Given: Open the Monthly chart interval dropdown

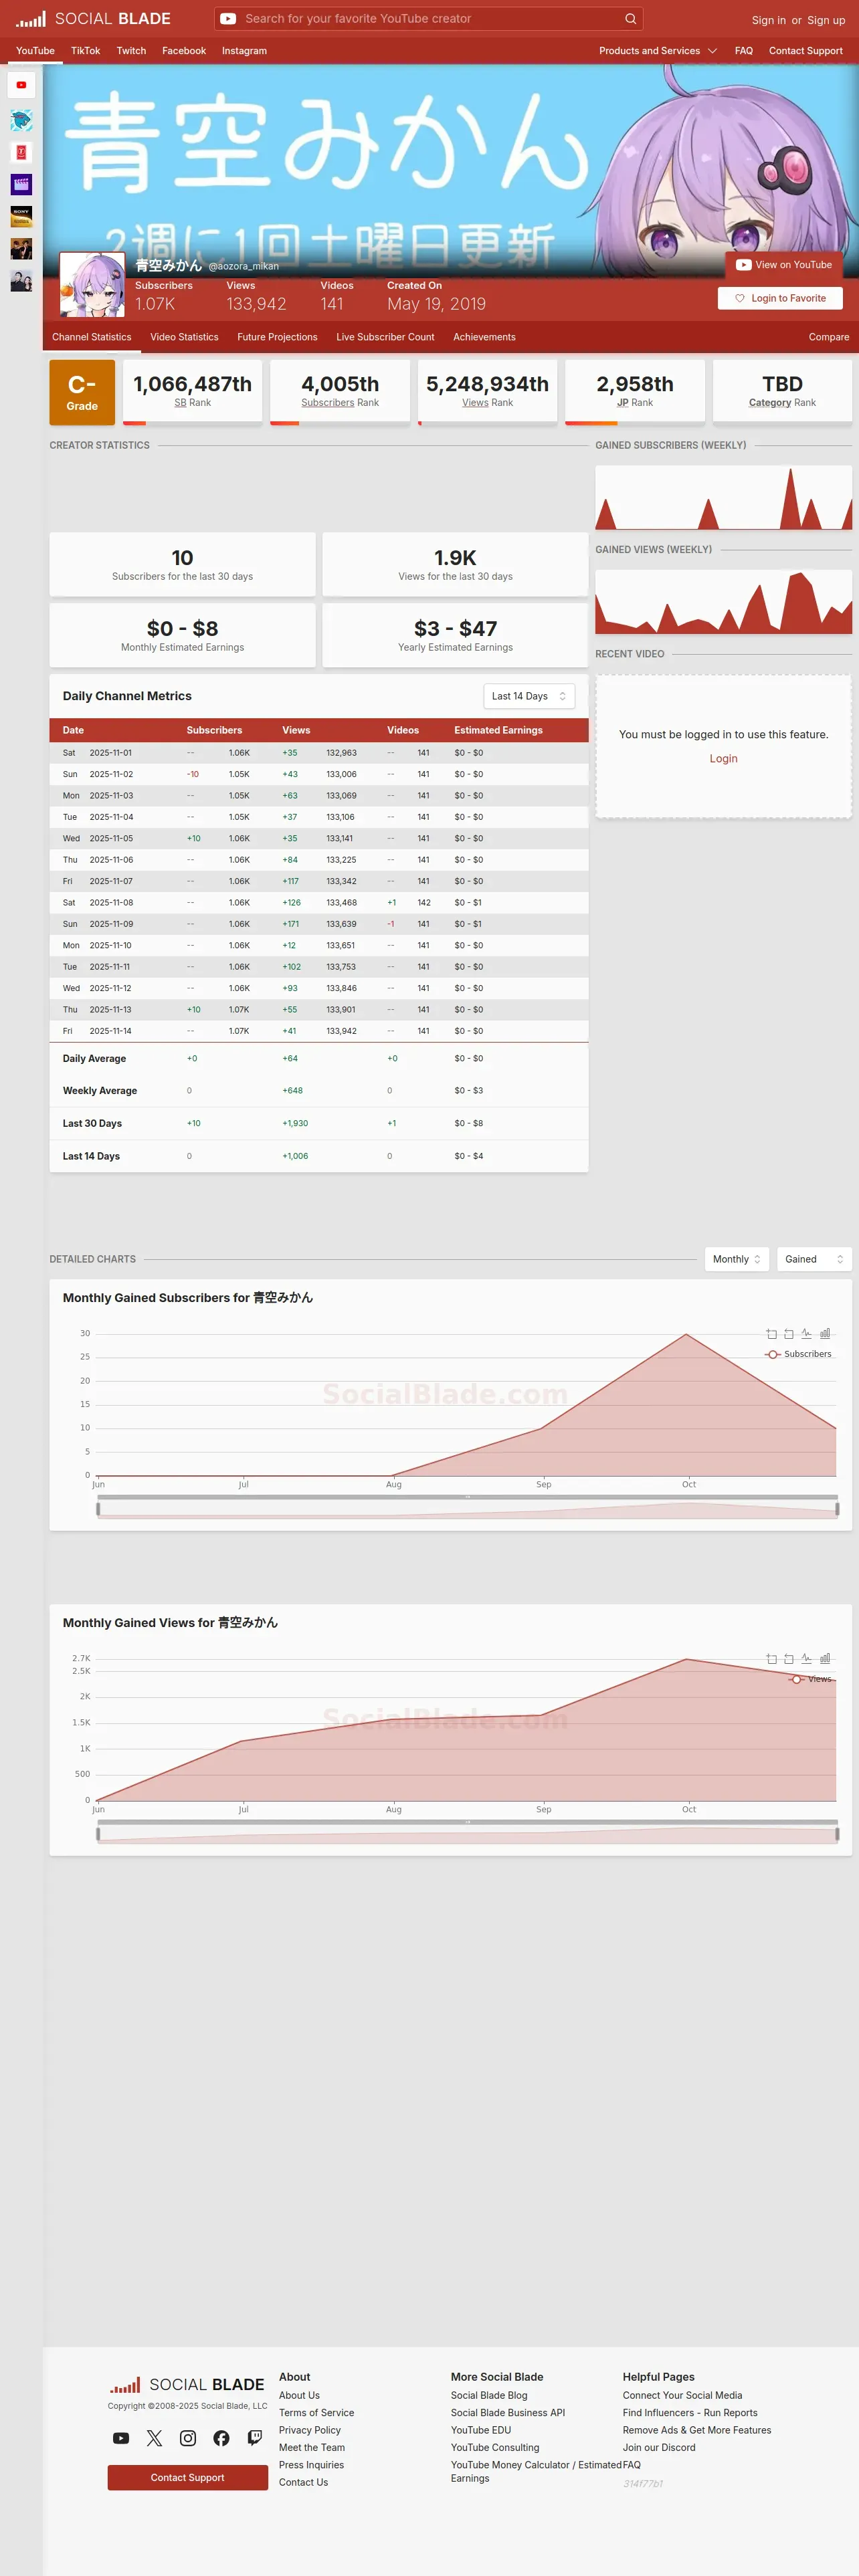Looking at the screenshot, I should coord(737,1259).
